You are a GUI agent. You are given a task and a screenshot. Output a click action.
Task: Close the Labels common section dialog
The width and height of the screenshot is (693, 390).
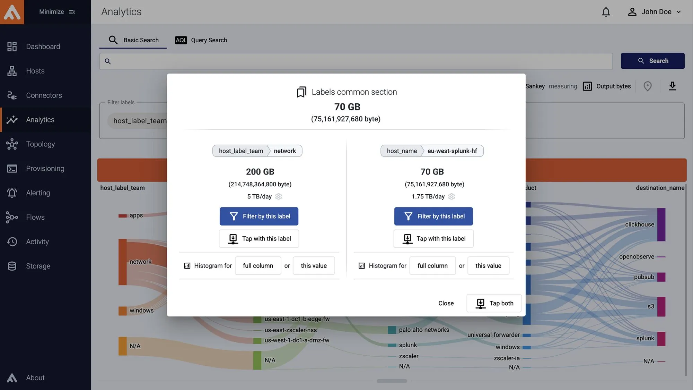[x=446, y=303]
